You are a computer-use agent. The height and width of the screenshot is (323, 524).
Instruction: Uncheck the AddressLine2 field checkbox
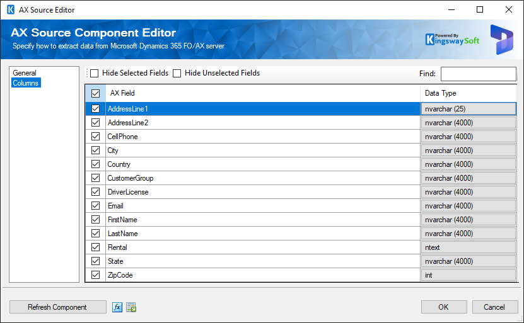coord(96,122)
